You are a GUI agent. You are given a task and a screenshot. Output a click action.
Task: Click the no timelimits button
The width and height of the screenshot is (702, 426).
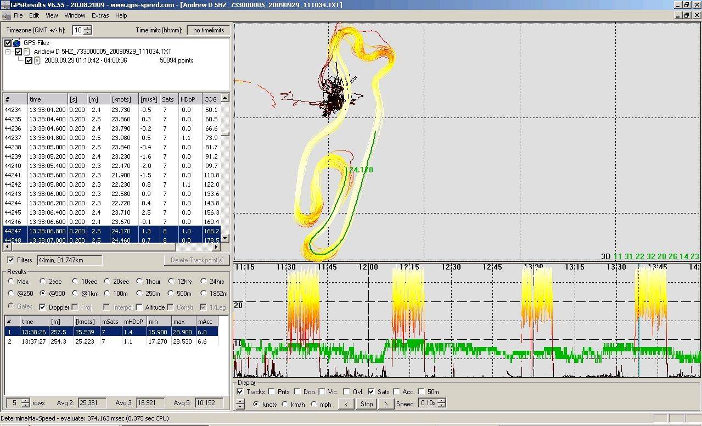click(208, 30)
